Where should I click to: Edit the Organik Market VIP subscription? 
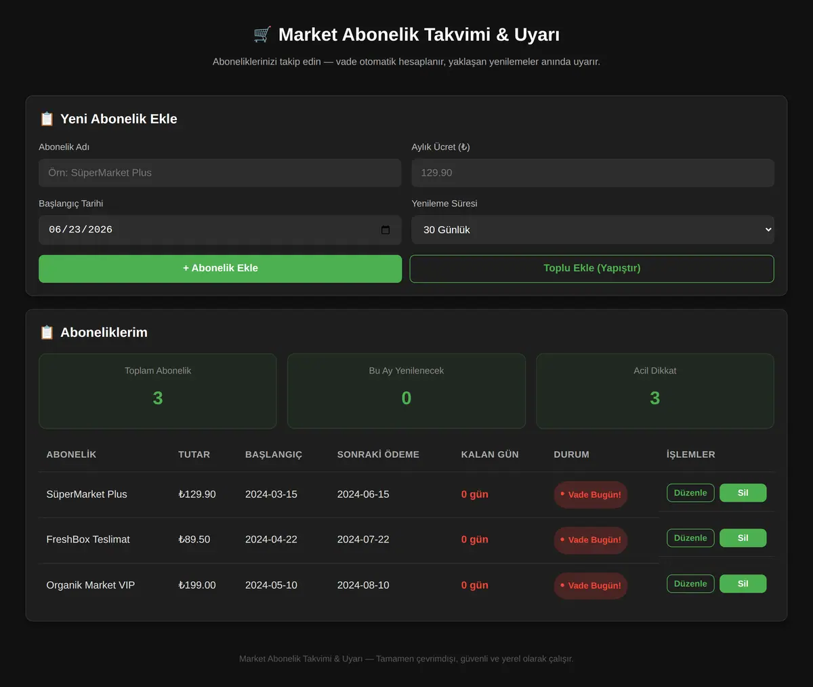pos(690,584)
